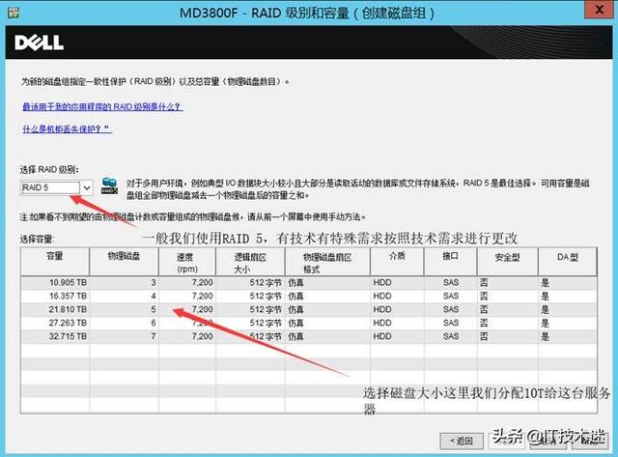The height and width of the screenshot is (457, 618).
Task: Click disk count 3 in the 10.905 TB row
Action: (153, 283)
